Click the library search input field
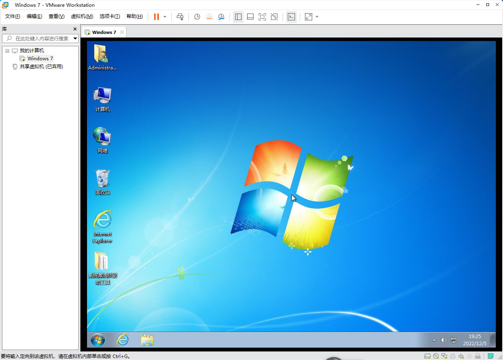 (x=40, y=38)
